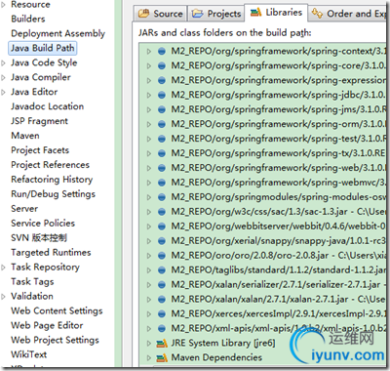Screen dimensions: 390x371
Task: Open the WikiText settings page
Action: [x=29, y=354]
